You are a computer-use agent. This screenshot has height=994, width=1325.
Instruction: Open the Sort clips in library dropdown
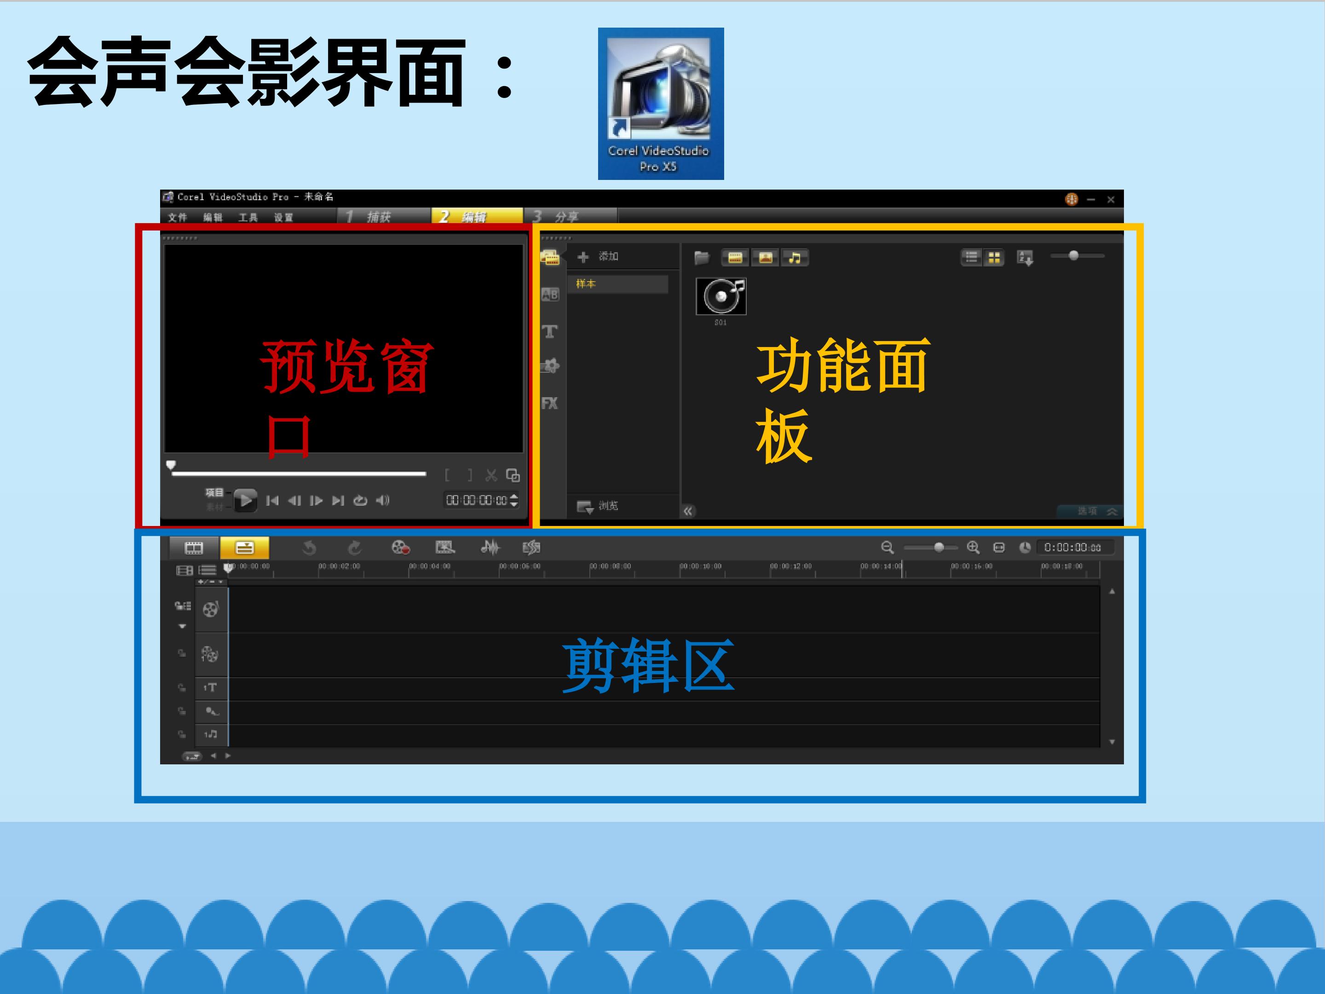pos(1025,258)
